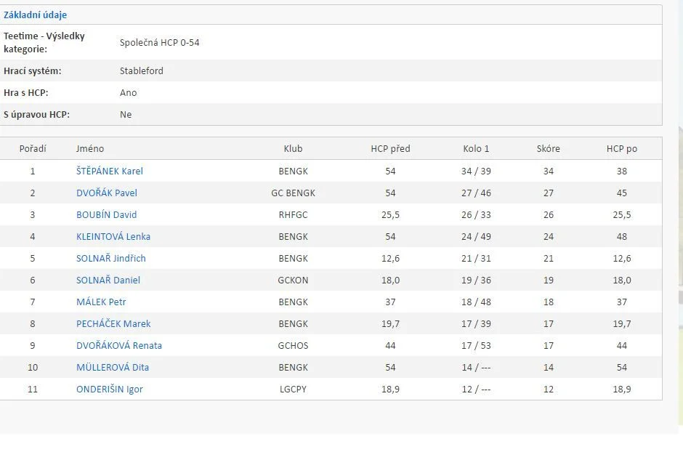Click the Klub column header
Screen dimensions: 683x468
tap(293, 148)
